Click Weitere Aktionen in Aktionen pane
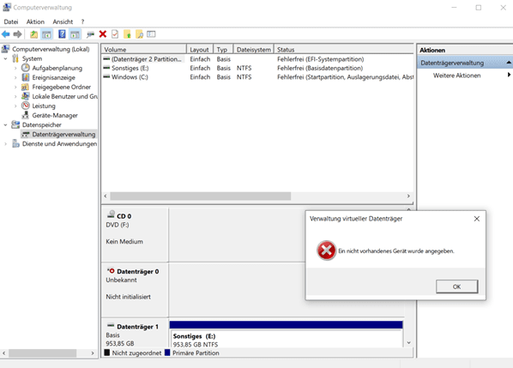 pyautogui.click(x=456, y=75)
